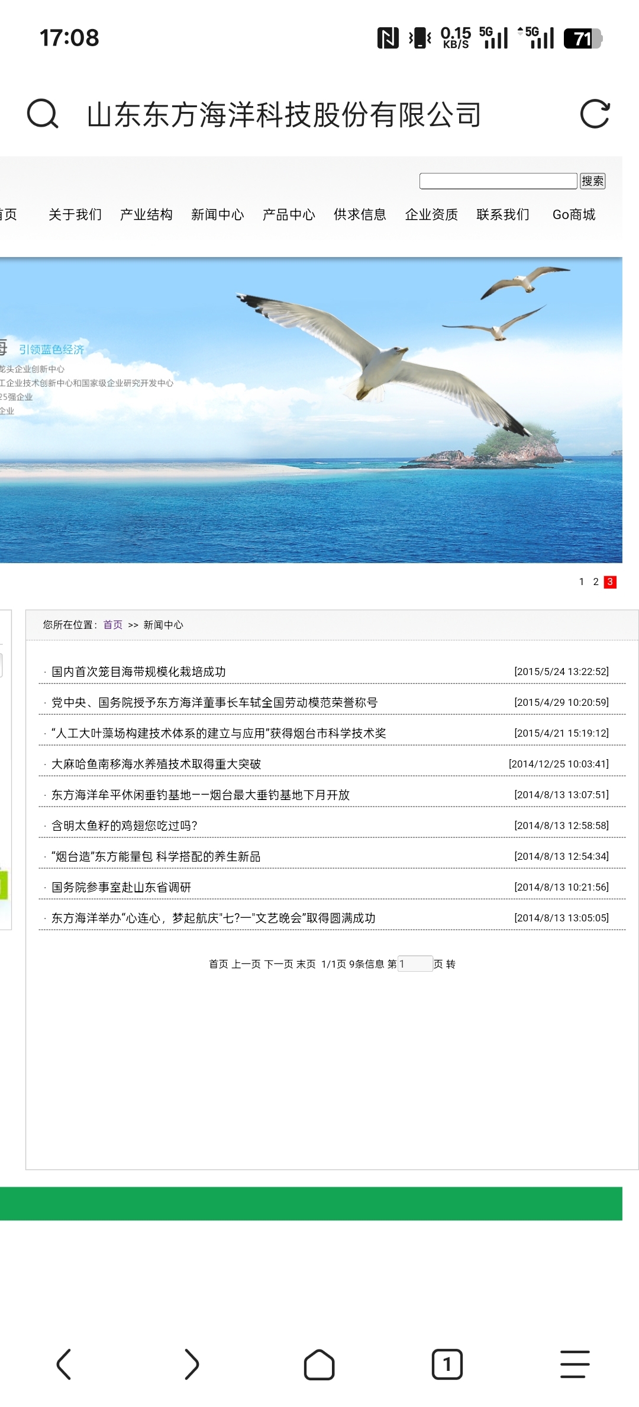Click the seagull banner image

tap(311, 410)
